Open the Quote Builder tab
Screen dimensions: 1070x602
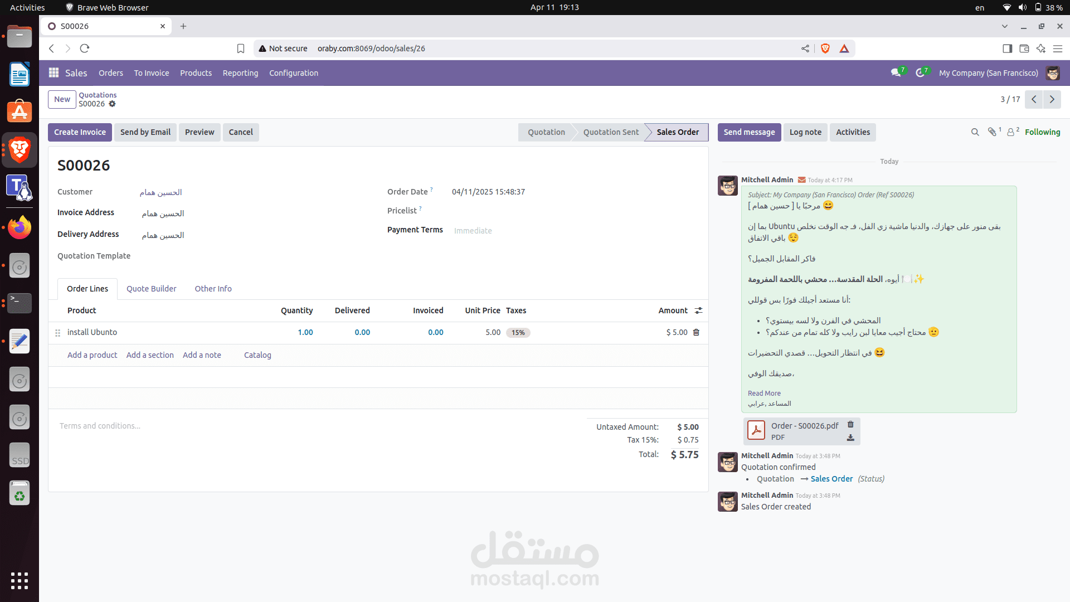point(151,289)
